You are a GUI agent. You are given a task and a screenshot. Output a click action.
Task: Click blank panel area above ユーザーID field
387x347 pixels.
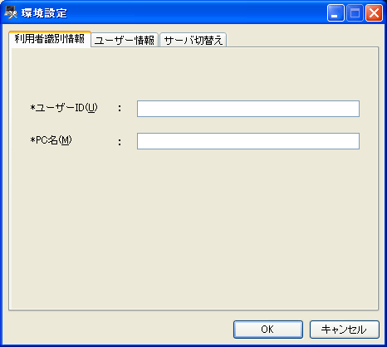pyautogui.click(x=193, y=73)
